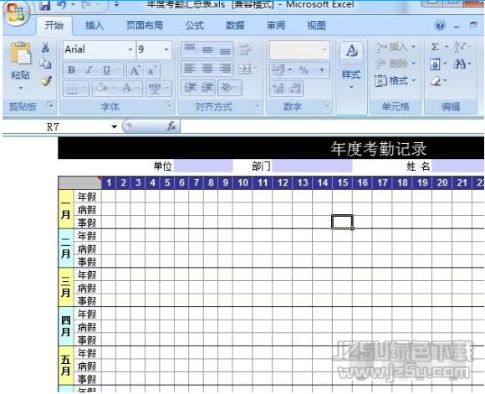This screenshot has height=394, width=485.
Task: Merge and center the selected cells
Action: 245,69
